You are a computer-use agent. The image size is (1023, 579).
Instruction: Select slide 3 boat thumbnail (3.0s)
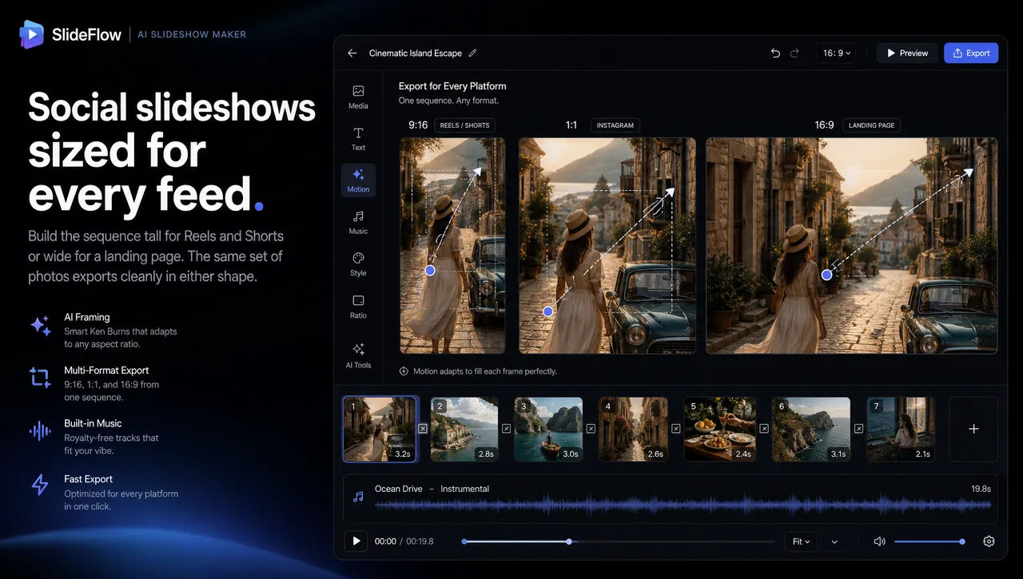pyautogui.click(x=548, y=429)
